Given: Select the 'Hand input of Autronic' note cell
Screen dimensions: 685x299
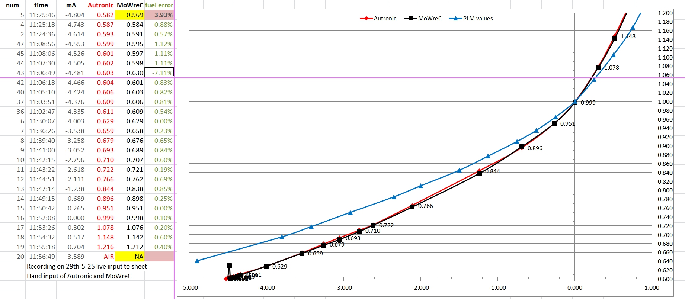Looking at the screenshot, I should [x=79, y=276].
